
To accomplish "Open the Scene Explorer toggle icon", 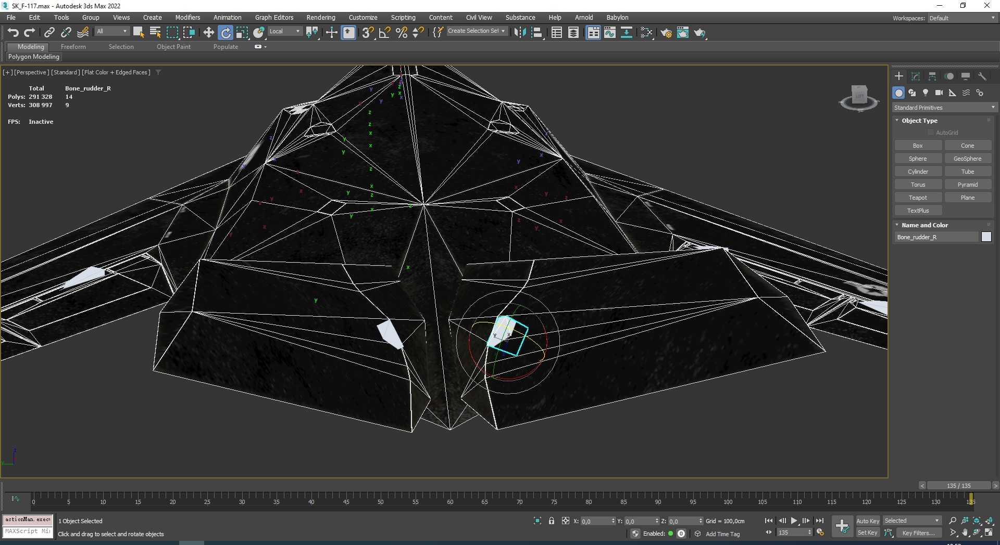I will pyautogui.click(x=557, y=33).
